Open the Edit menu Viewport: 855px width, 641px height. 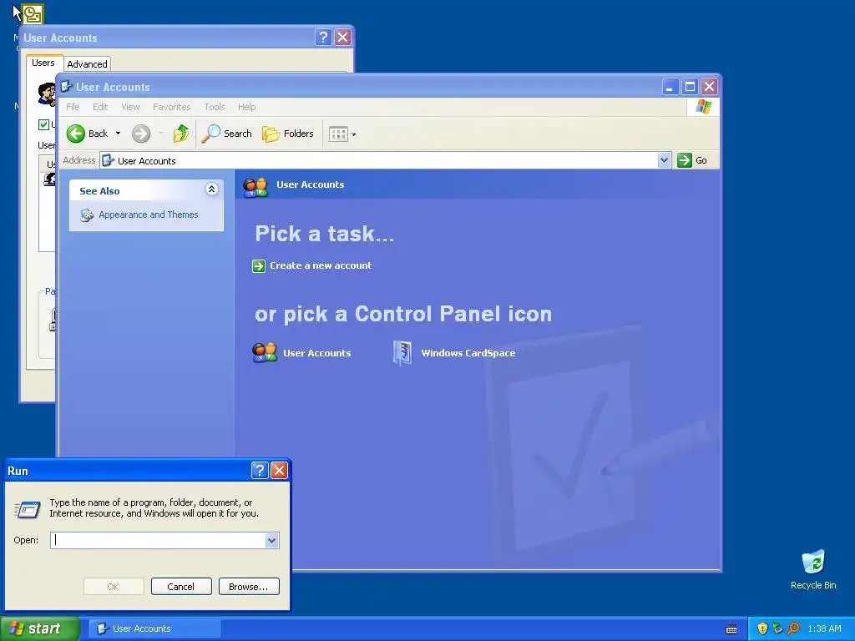click(x=100, y=107)
